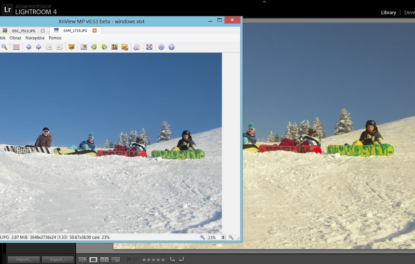Screen dimensions: 415x264
Task: Select Survey view icon in Lightroom toolbar
Action: click(x=115, y=259)
